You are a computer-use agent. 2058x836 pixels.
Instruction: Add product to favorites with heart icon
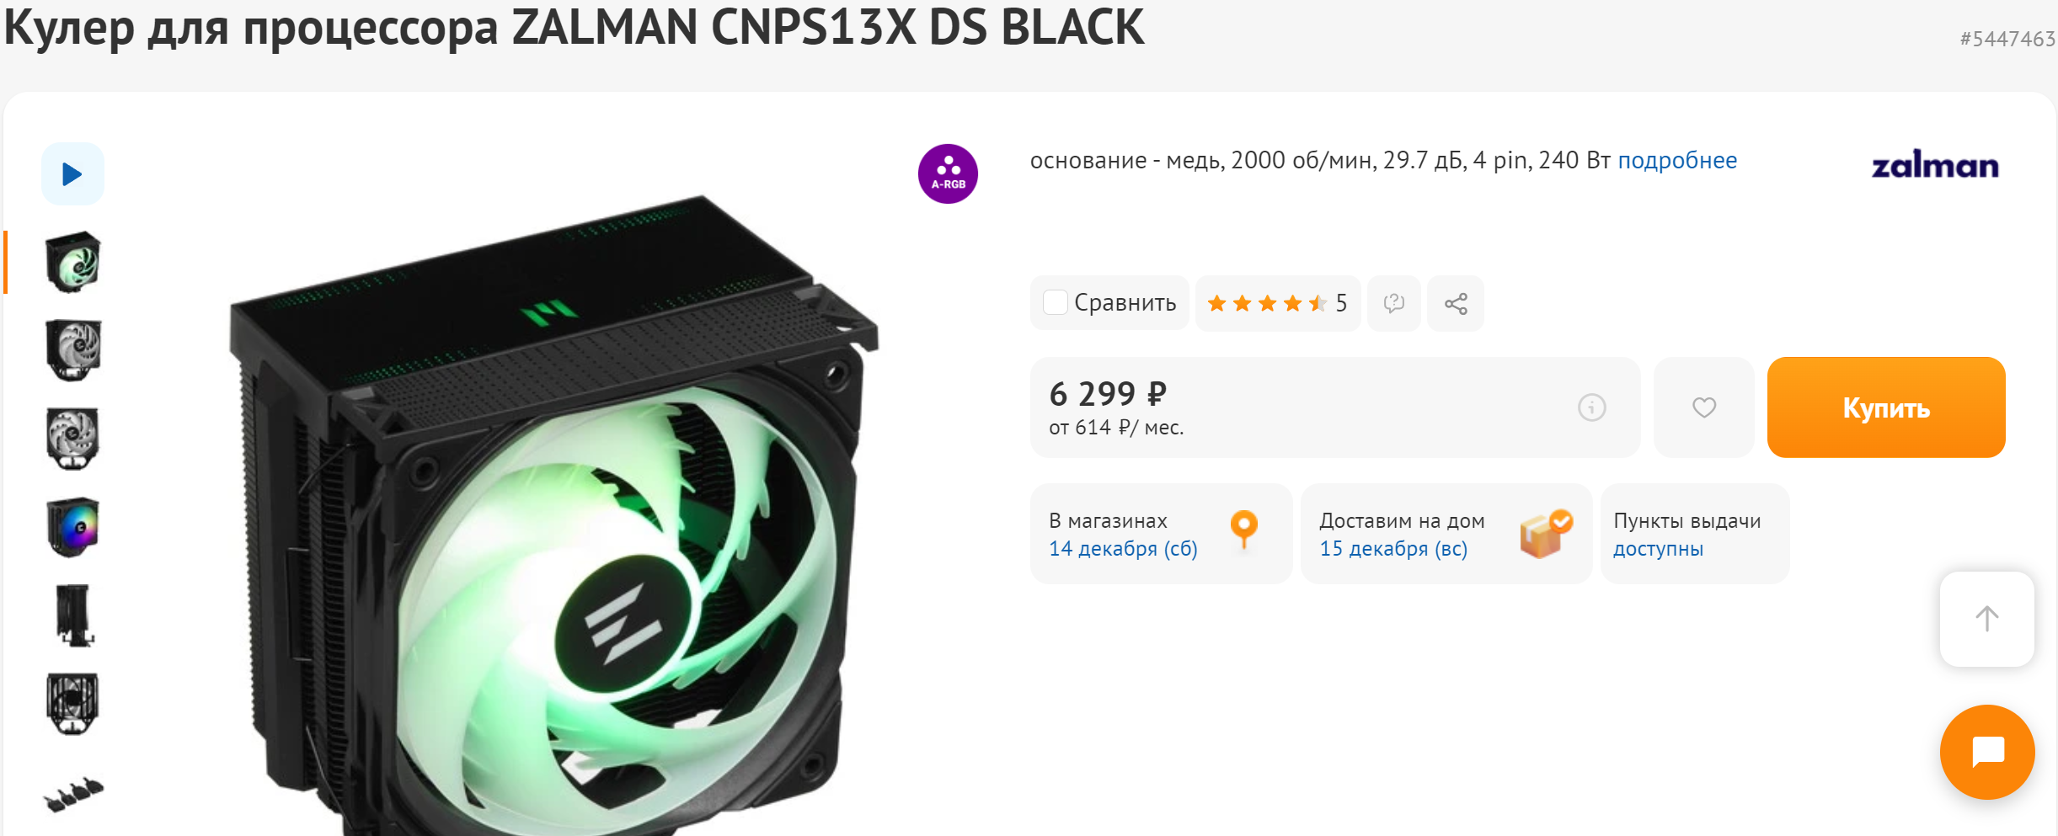(x=1703, y=407)
